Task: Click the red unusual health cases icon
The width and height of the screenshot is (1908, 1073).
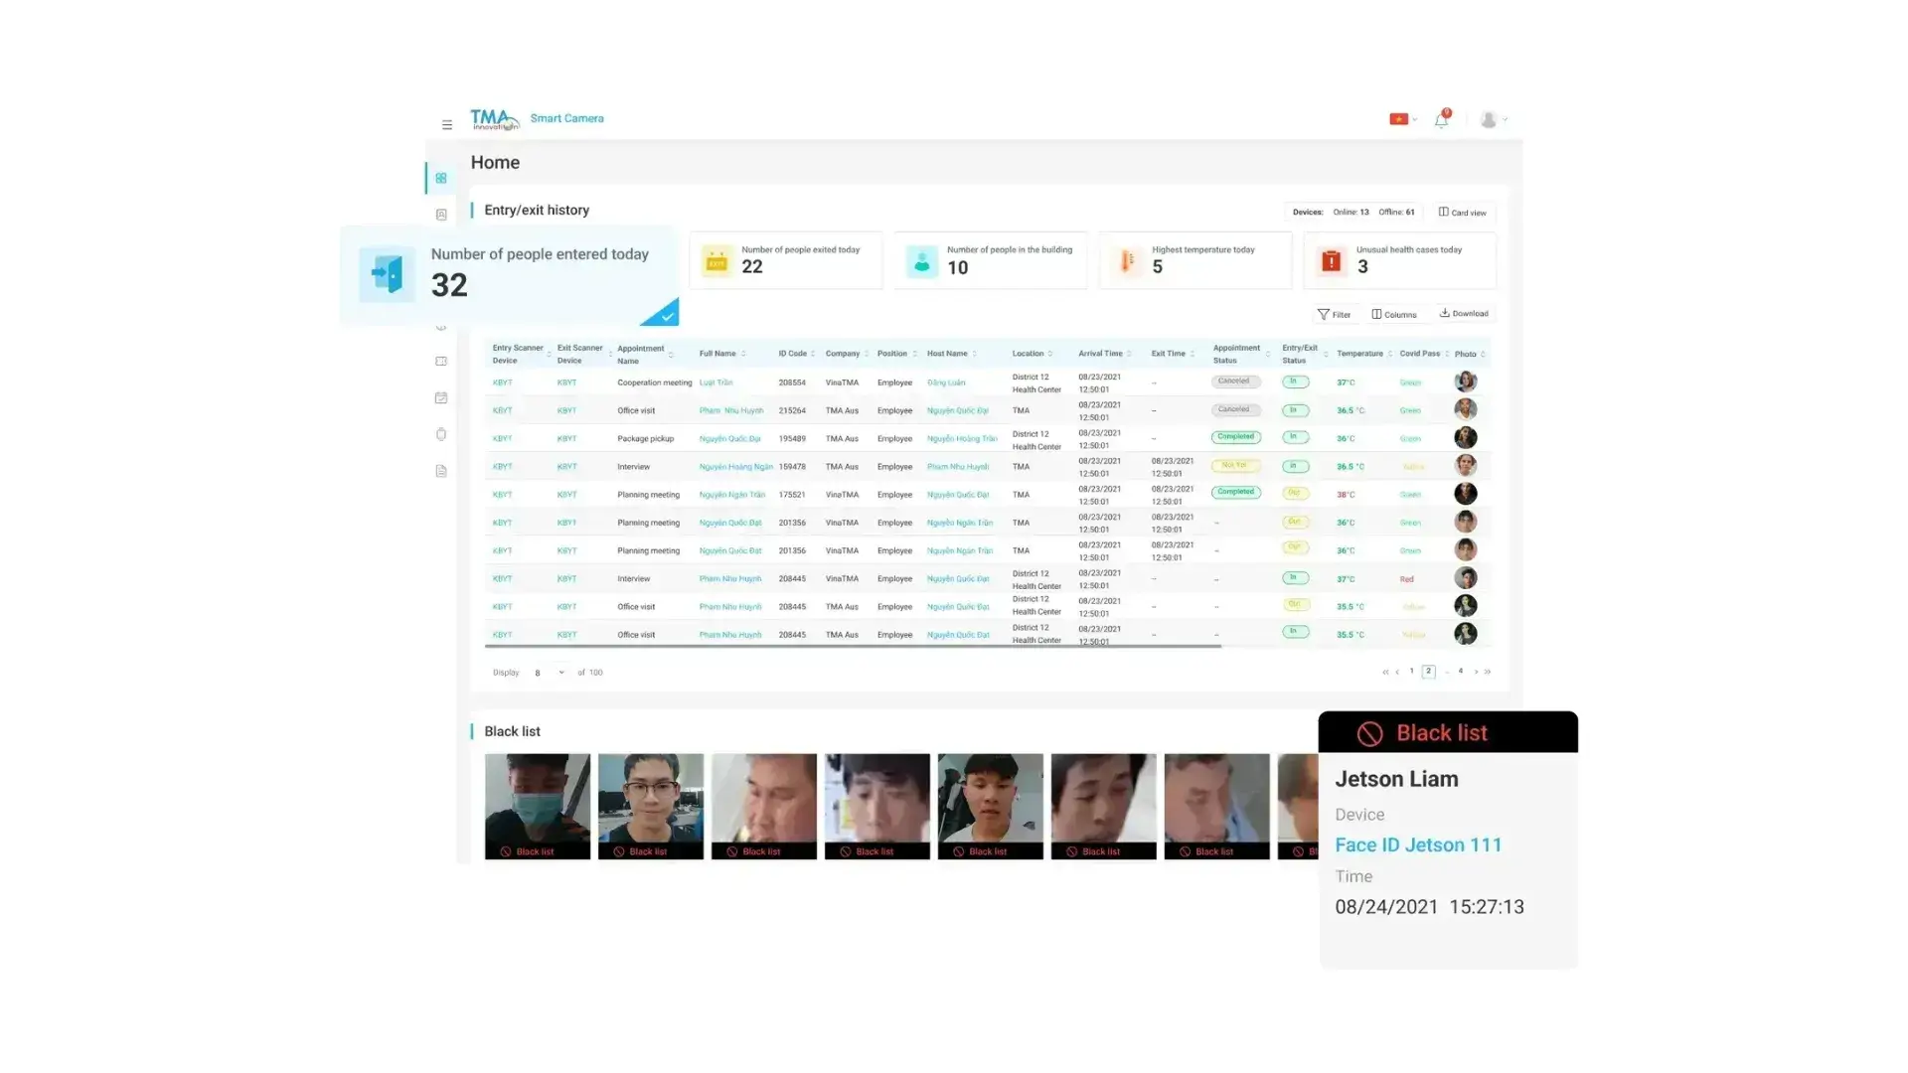Action: [x=1331, y=261]
